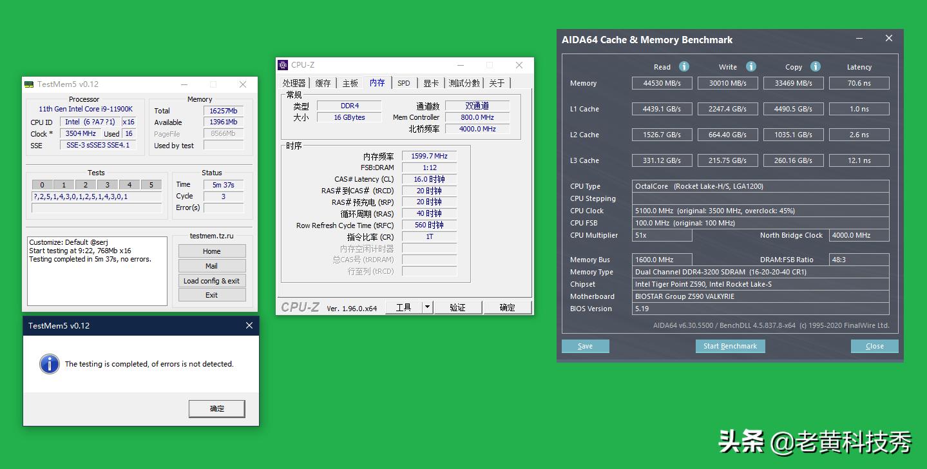
Task: Open the SPD tab in CPU-Z
Action: (404, 83)
